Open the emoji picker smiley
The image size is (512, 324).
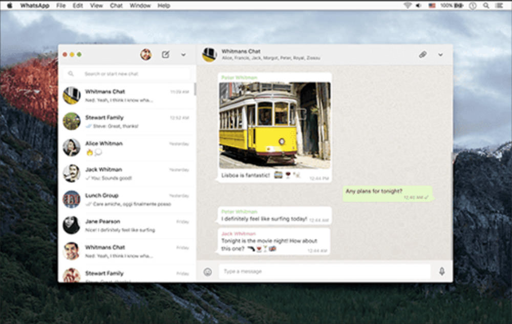[208, 272]
